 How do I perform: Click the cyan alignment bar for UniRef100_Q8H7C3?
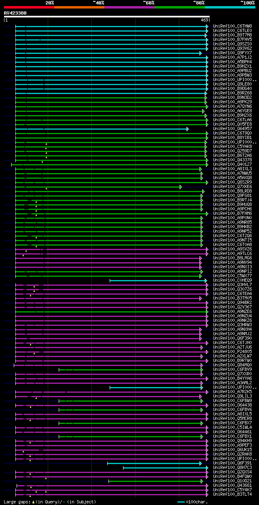coord(166,468)
